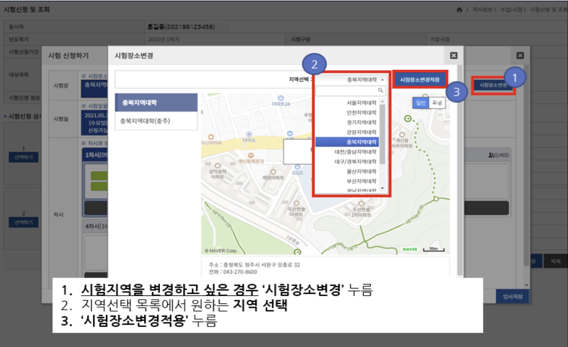Click the 임시저장 button
568x347 pixels.
(512, 297)
